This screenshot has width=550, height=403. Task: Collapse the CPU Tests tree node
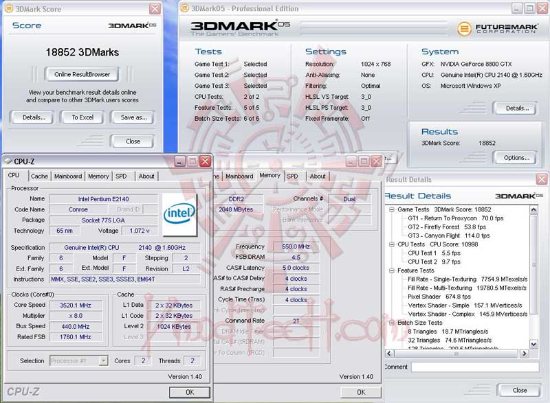tap(391, 244)
